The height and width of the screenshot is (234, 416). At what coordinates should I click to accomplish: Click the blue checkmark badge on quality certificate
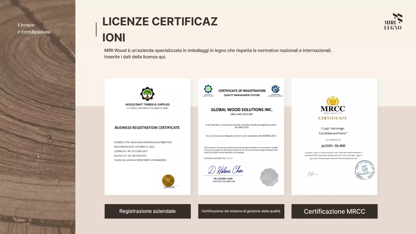(x=275, y=89)
